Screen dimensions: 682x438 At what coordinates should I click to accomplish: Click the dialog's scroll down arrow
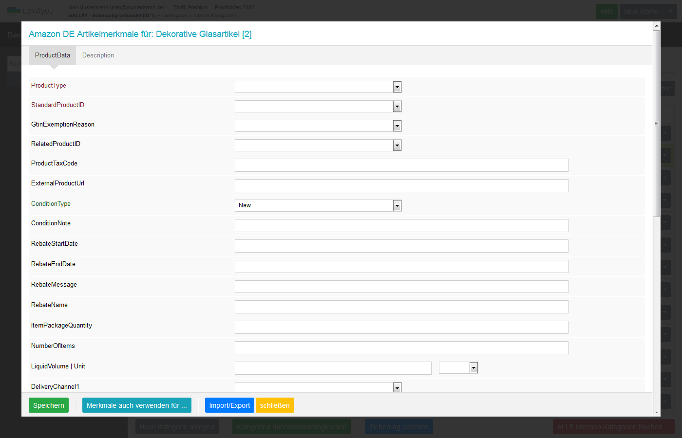pos(657,413)
